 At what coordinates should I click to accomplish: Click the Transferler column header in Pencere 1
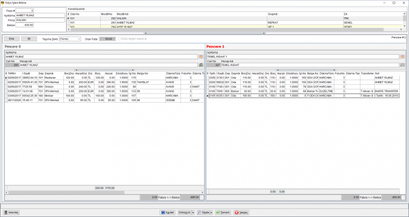click(x=367, y=74)
